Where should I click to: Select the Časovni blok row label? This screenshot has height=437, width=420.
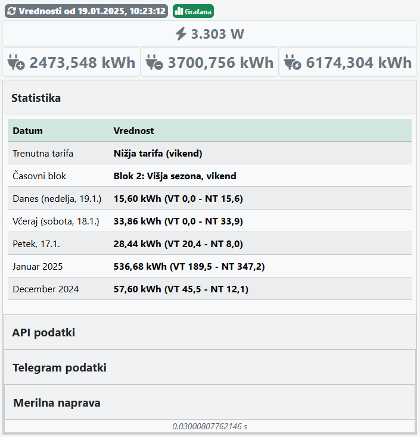39,176
